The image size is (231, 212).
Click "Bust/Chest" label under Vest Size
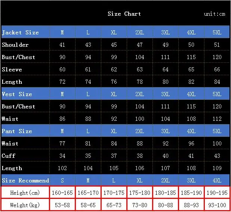click(x=18, y=106)
